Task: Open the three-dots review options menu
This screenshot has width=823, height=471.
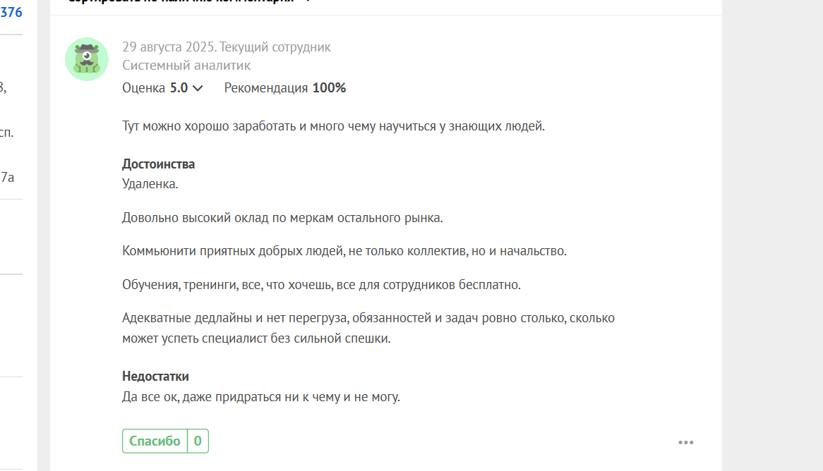Action: click(x=685, y=443)
